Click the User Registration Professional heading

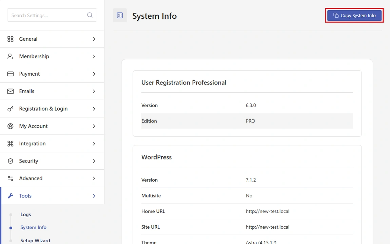click(x=184, y=83)
